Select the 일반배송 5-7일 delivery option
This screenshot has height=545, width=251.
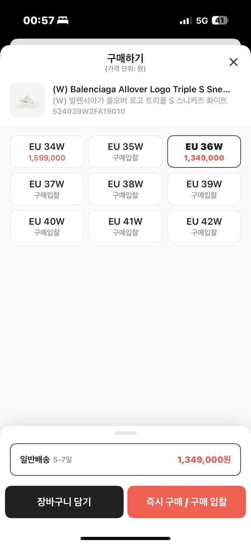point(125,460)
